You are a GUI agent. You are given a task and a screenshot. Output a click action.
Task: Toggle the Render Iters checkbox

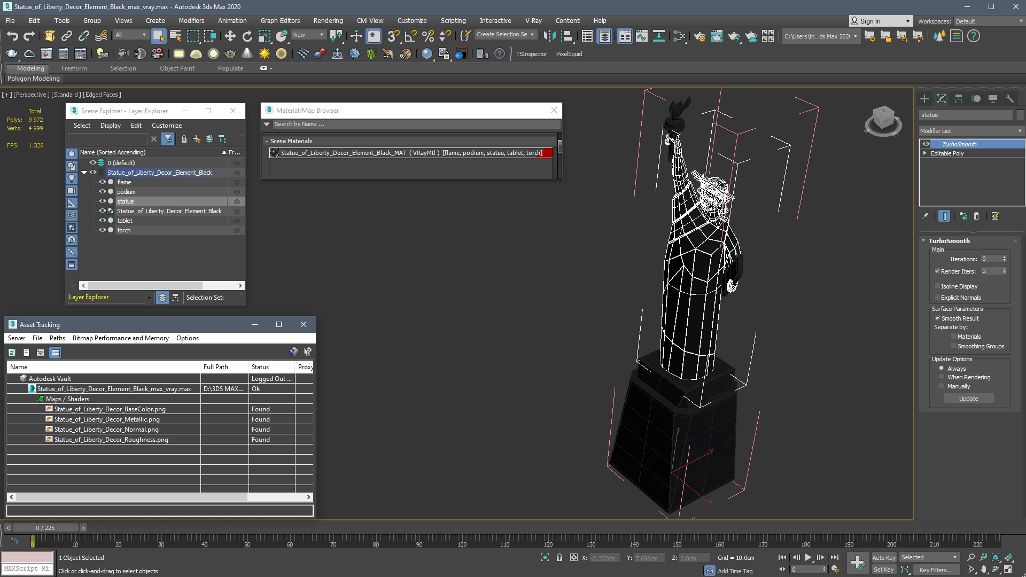[937, 271]
